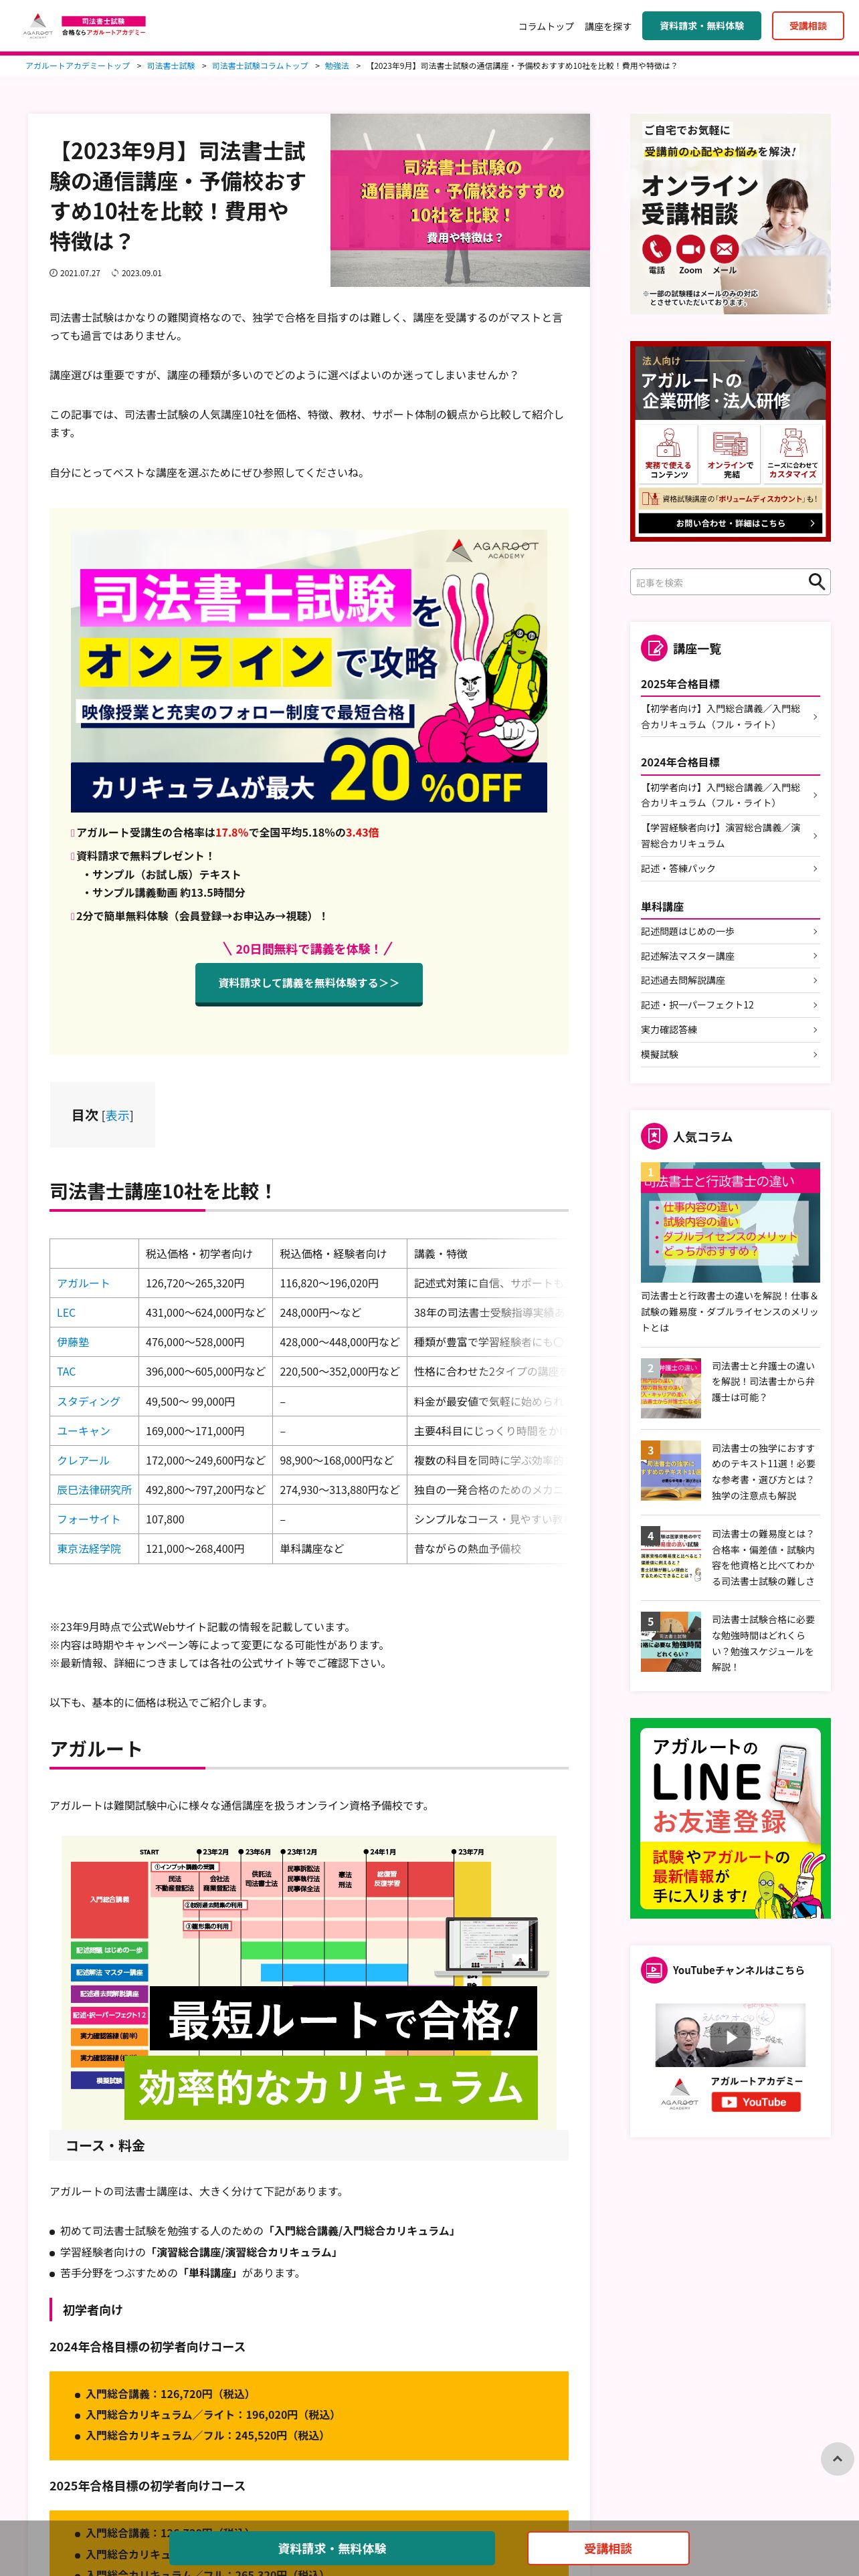Click 資料請求して講義を無料体験する button
Image resolution: width=859 pixels, height=2576 pixels.
coord(309,983)
